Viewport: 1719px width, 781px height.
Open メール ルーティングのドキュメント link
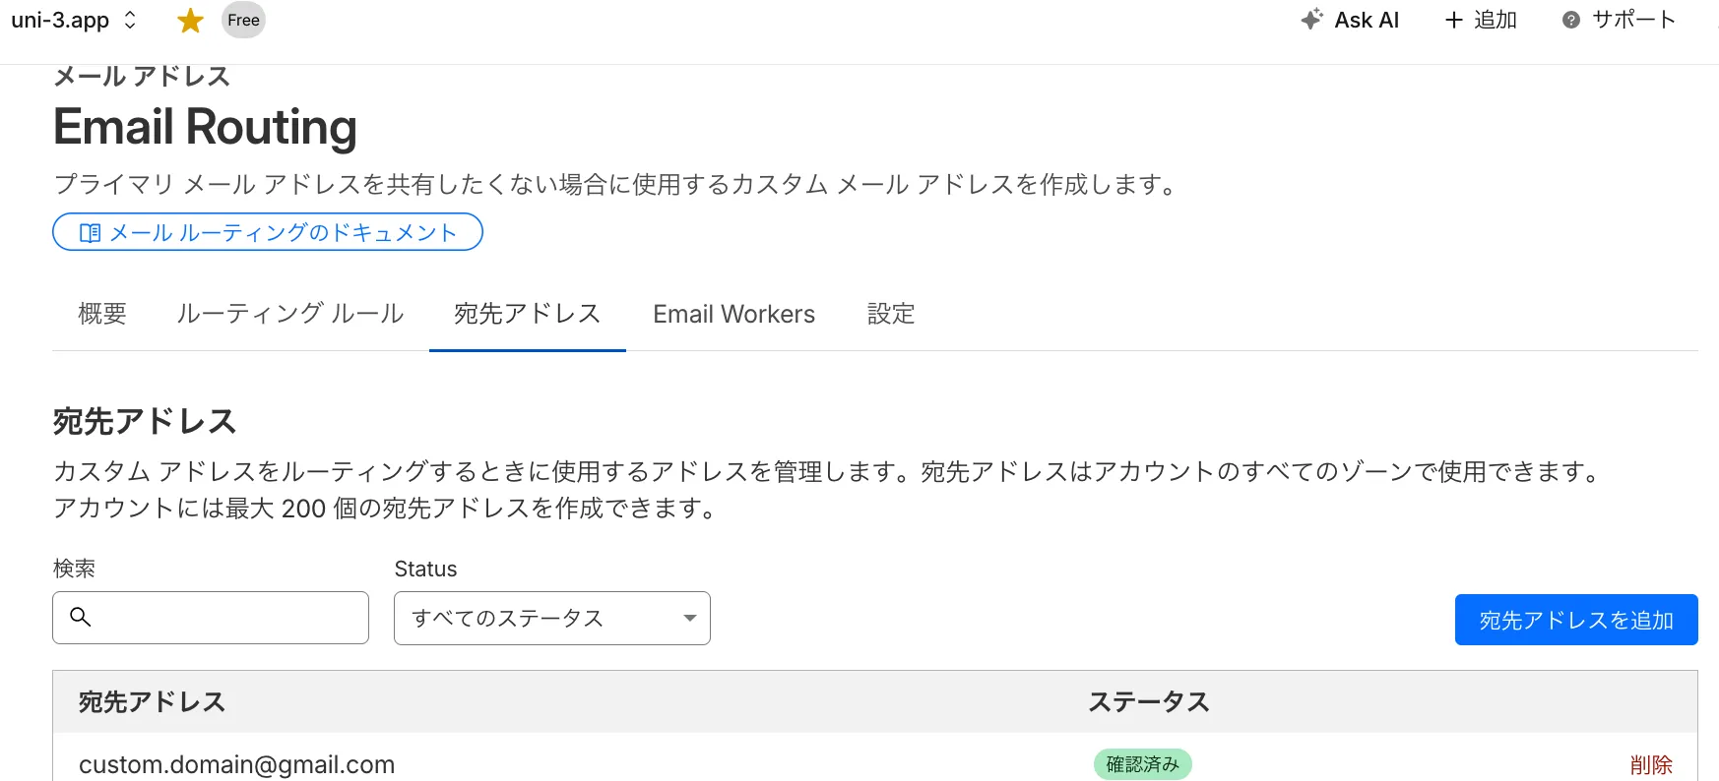click(268, 232)
